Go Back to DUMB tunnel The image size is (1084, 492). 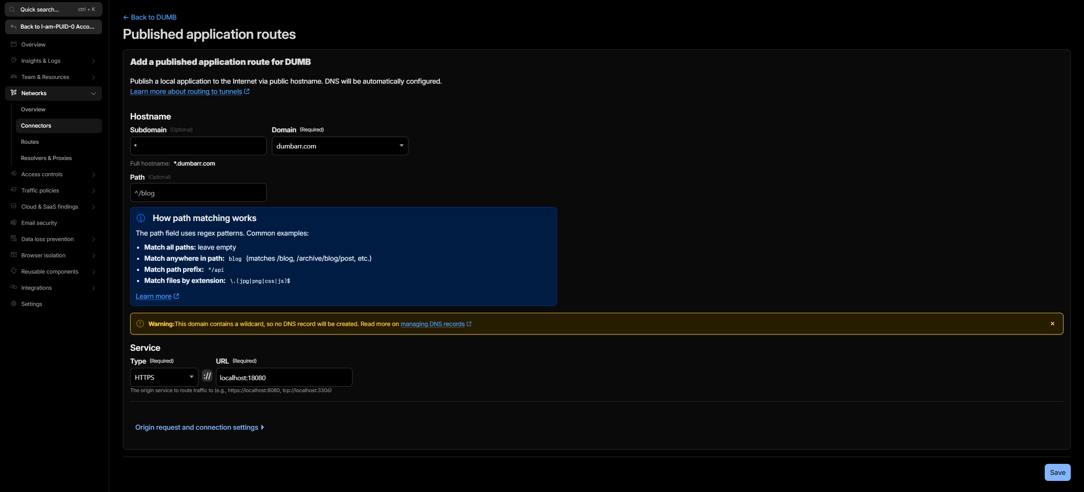point(150,17)
